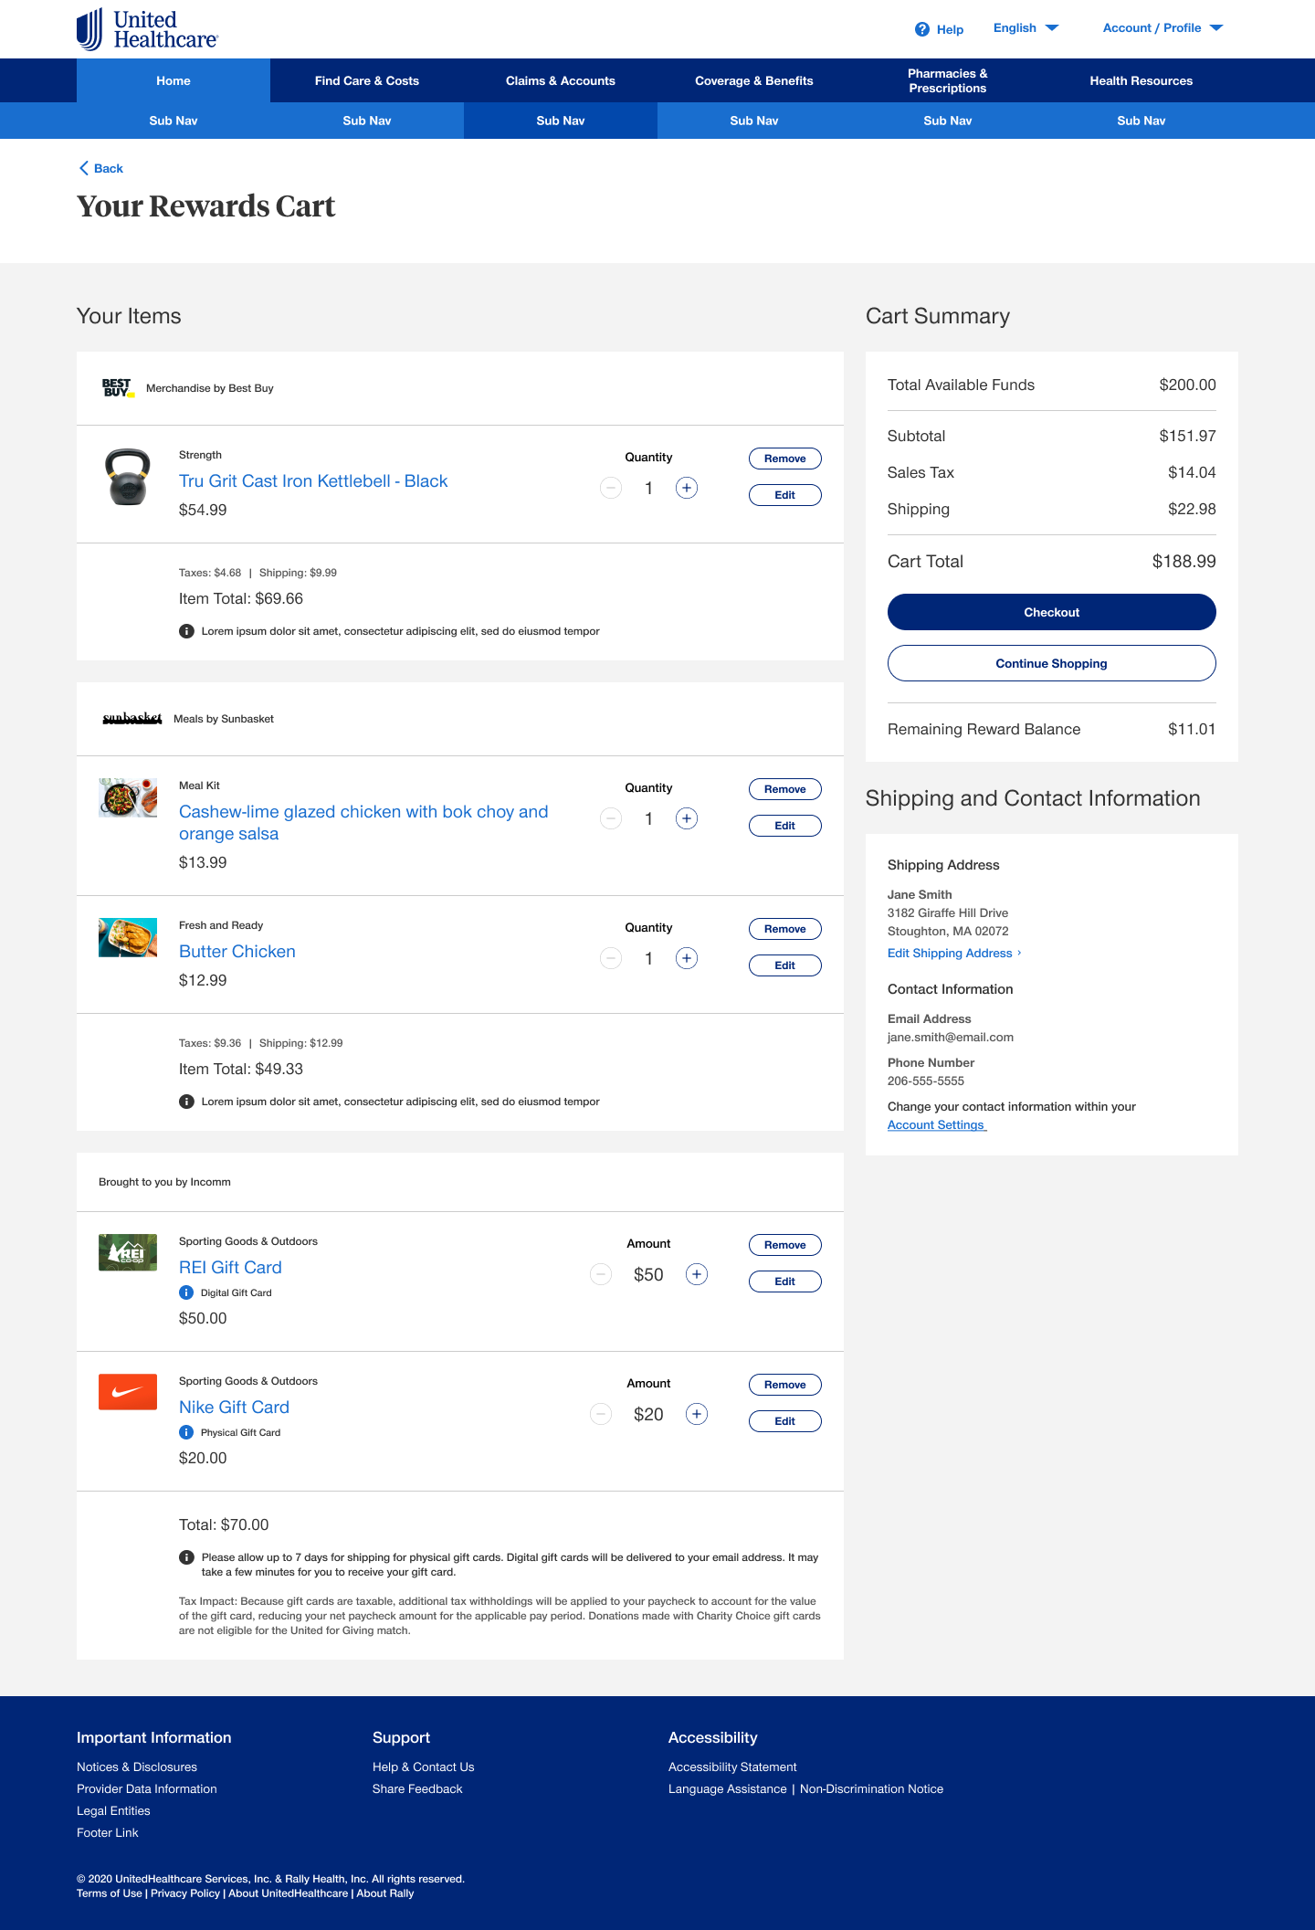Open the REI Gift Card link

230,1268
